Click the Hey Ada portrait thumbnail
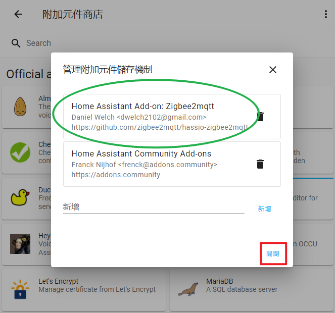 click(x=20, y=244)
